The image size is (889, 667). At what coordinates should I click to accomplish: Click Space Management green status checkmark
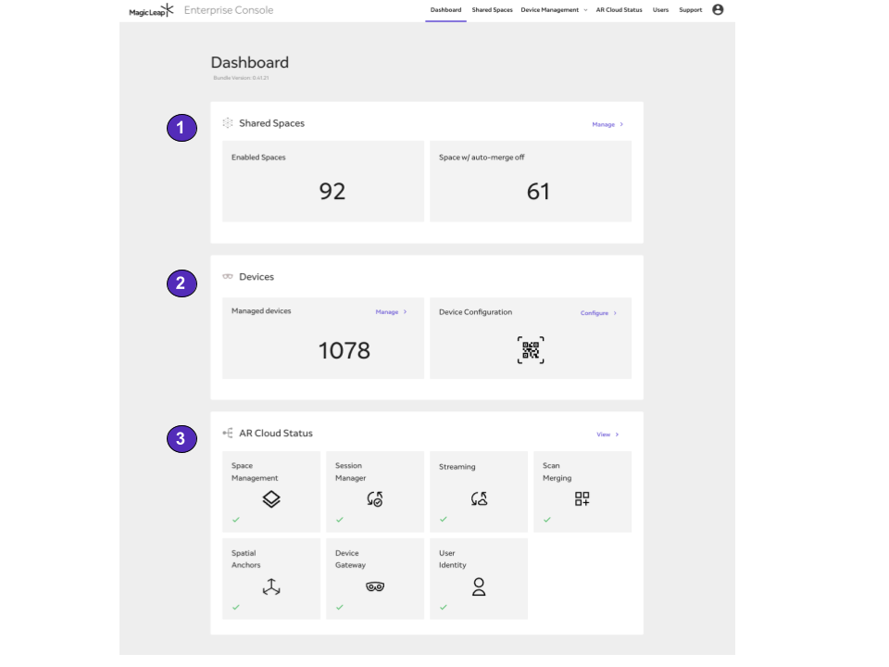[236, 520]
